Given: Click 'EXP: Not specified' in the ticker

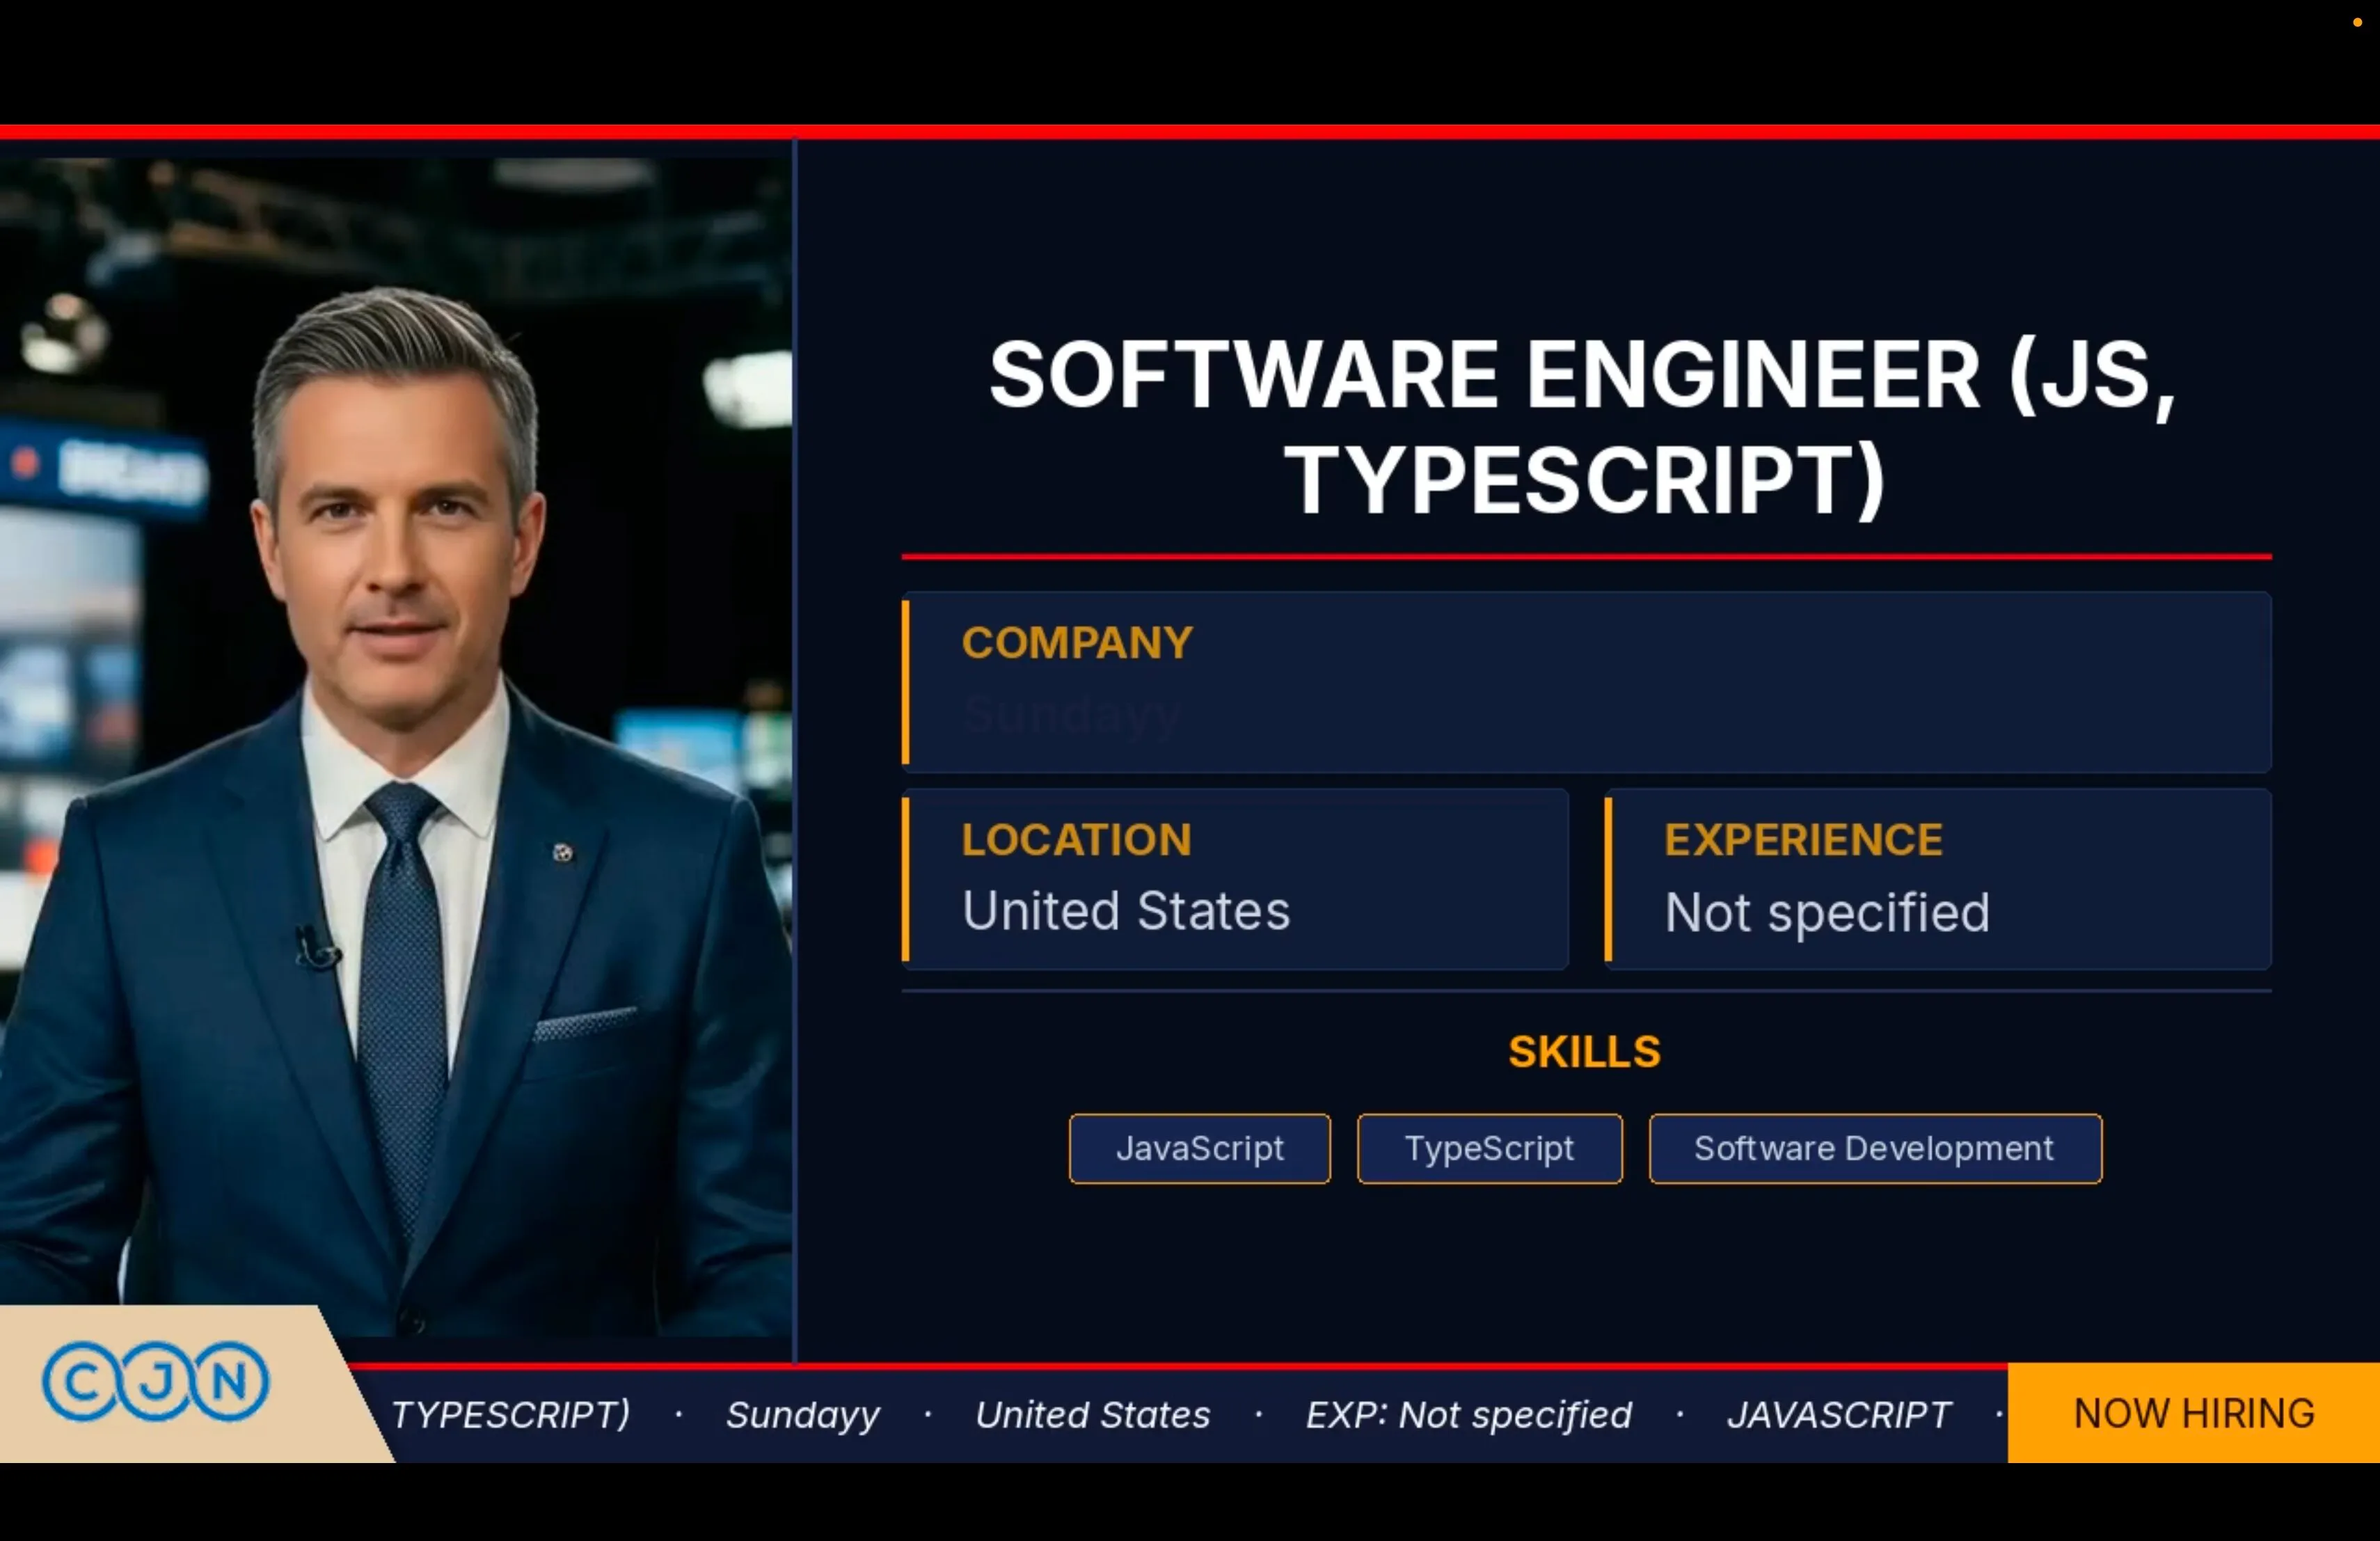Looking at the screenshot, I should click(1468, 1415).
